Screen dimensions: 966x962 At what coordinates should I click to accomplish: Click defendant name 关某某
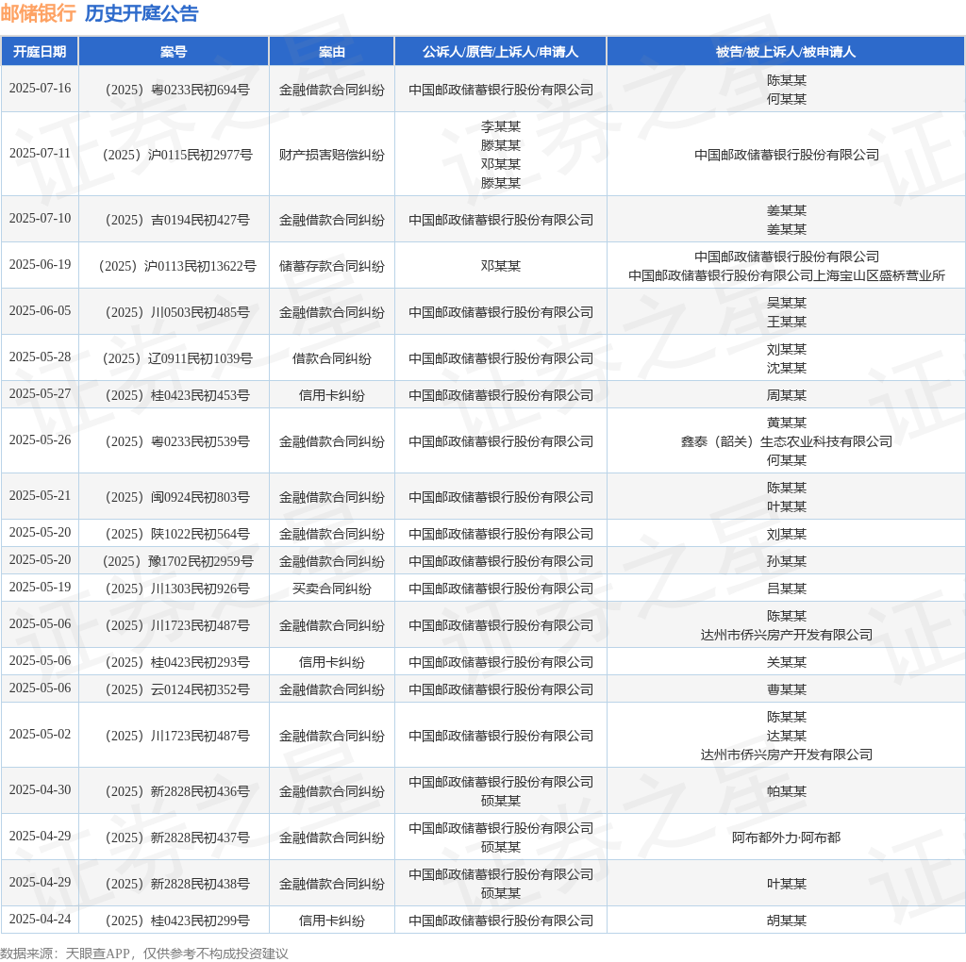pos(786,662)
